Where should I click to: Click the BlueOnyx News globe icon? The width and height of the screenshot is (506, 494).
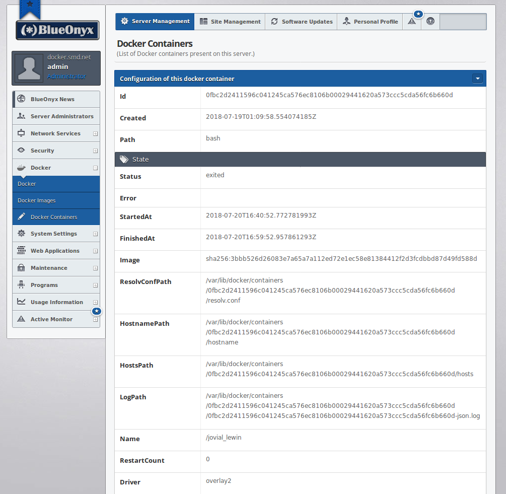[21, 99]
